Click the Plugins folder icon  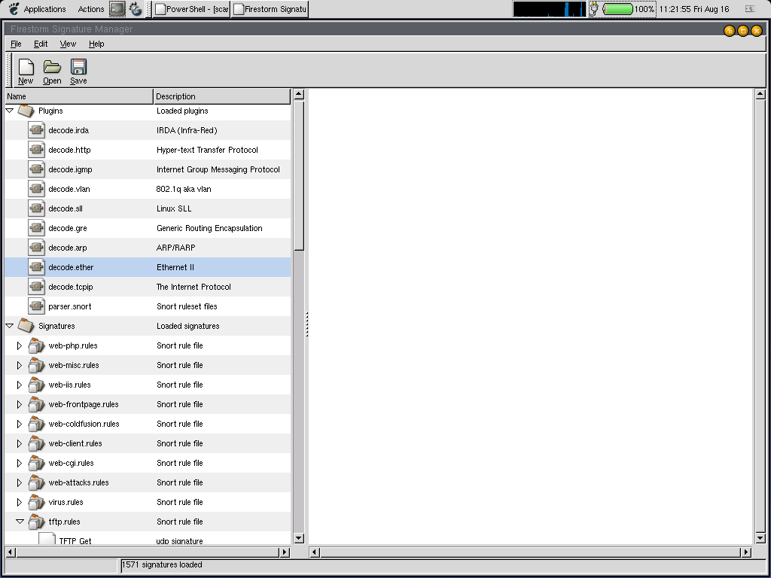(26, 111)
